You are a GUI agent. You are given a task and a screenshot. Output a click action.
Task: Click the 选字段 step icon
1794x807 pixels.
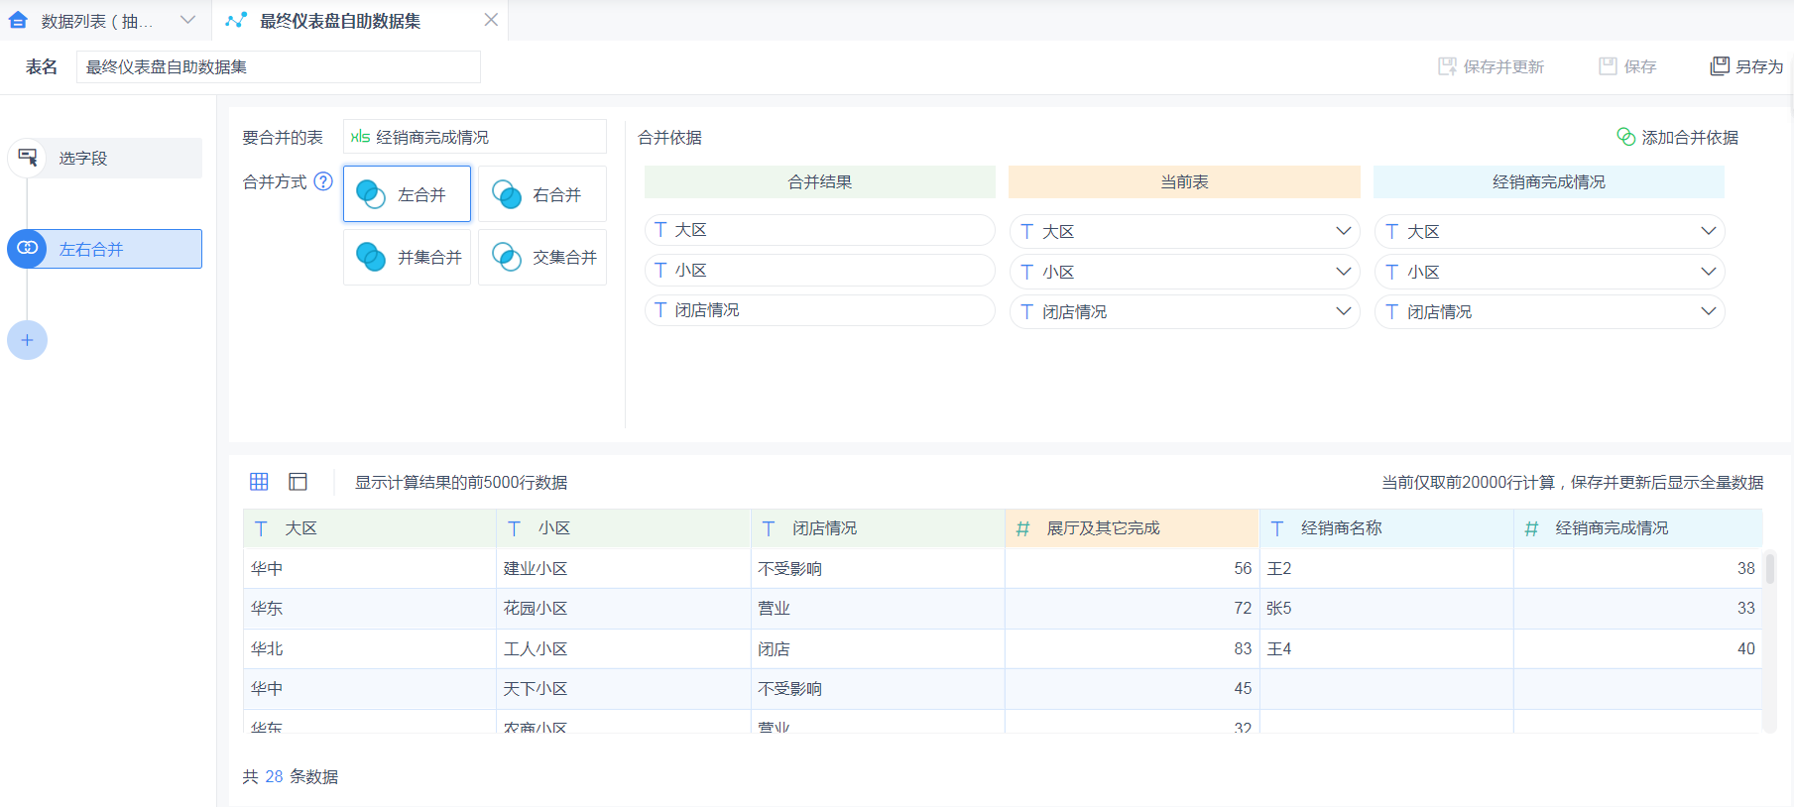[27, 158]
